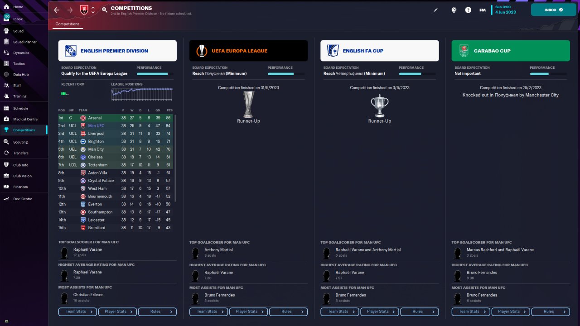Click the Brighton club badge in table
Image resolution: width=580 pixels, height=326 pixels.
point(83,141)
